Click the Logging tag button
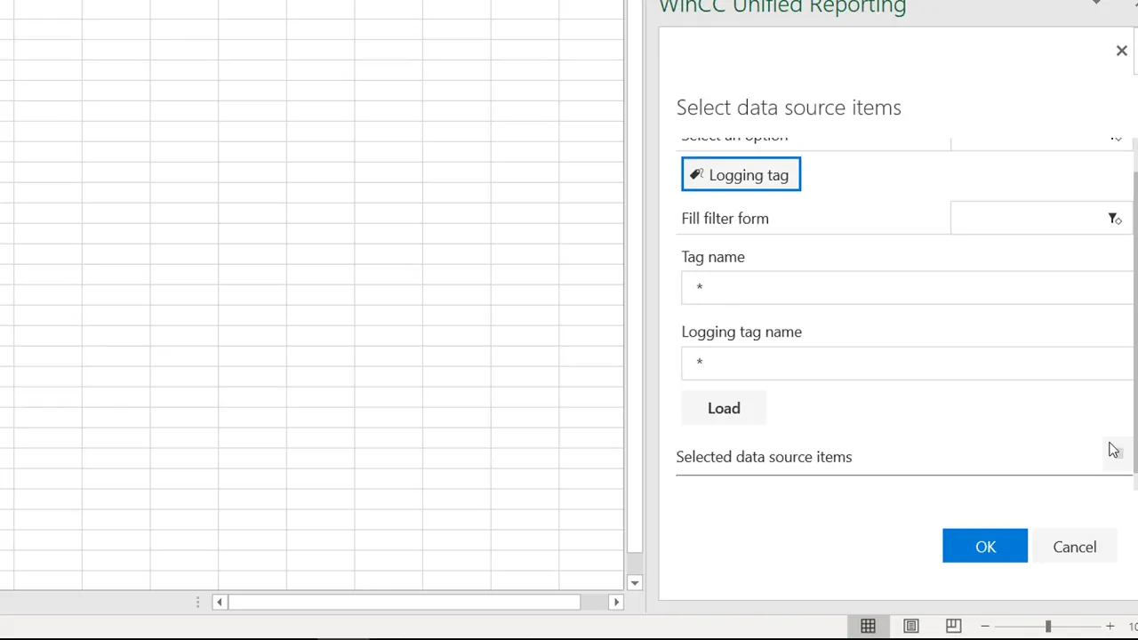The height and width of the screenshot is (640, 1138). pos(741,175)
